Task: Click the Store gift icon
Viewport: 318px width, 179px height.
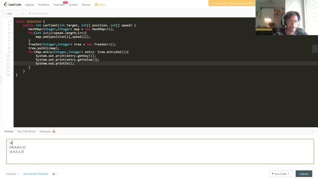Action: (96, 4)
